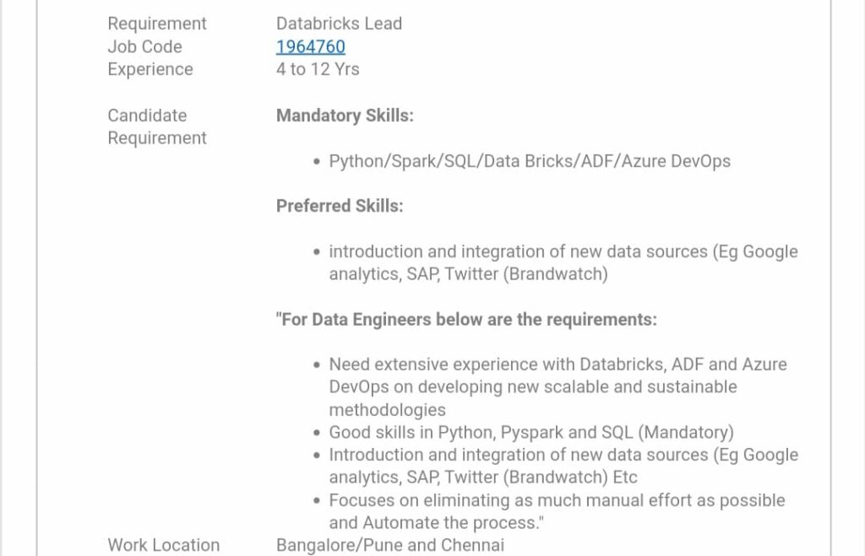Click lowercase 'introduction and integration' preferred skills bullet
Viewport: 865px width, 556px height.
(563, 263)
